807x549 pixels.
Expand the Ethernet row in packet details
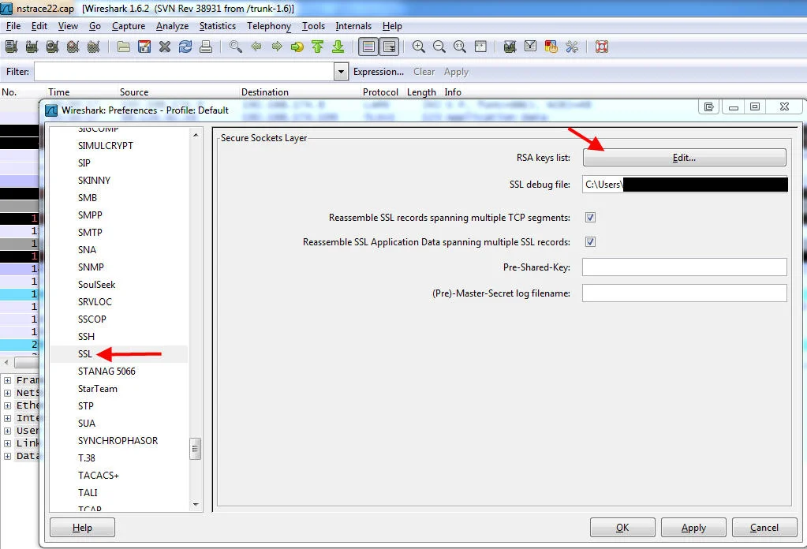tap(7, 405)
